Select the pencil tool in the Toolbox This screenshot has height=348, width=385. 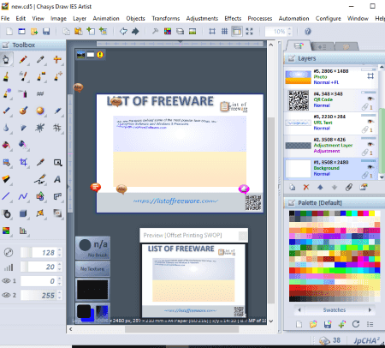[23, 59]
